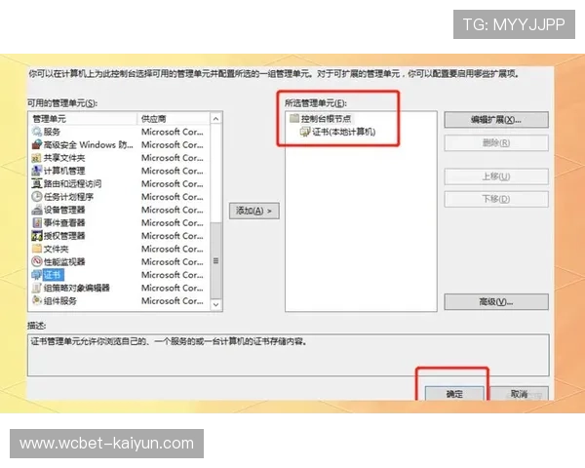Screen dimensions: 585x468
Task: Open the 高级(V)... settings button
Action: [x=496, y=301]
